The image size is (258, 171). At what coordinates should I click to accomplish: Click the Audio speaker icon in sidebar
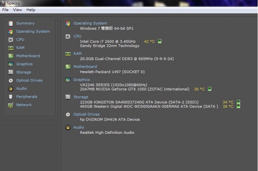(x=11, y=89)
